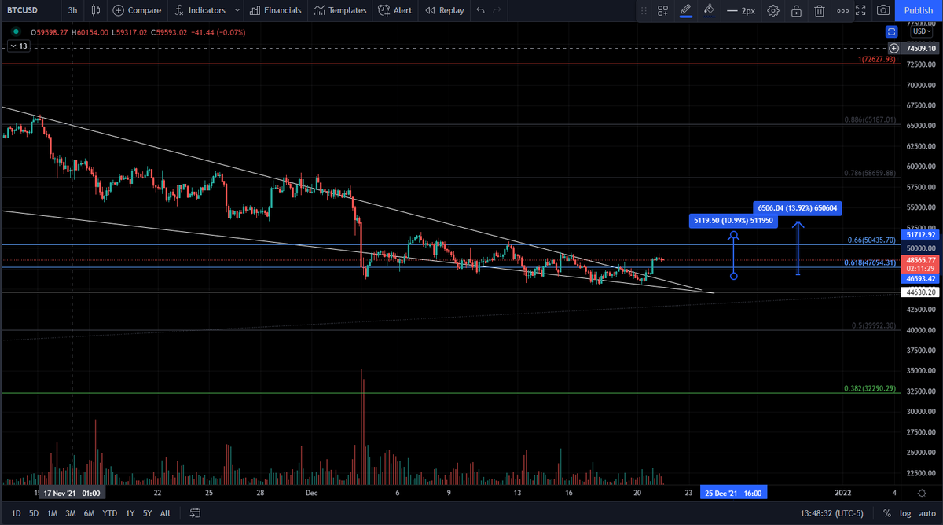
Task: Click the Compare symbol button
Action: 137,10
